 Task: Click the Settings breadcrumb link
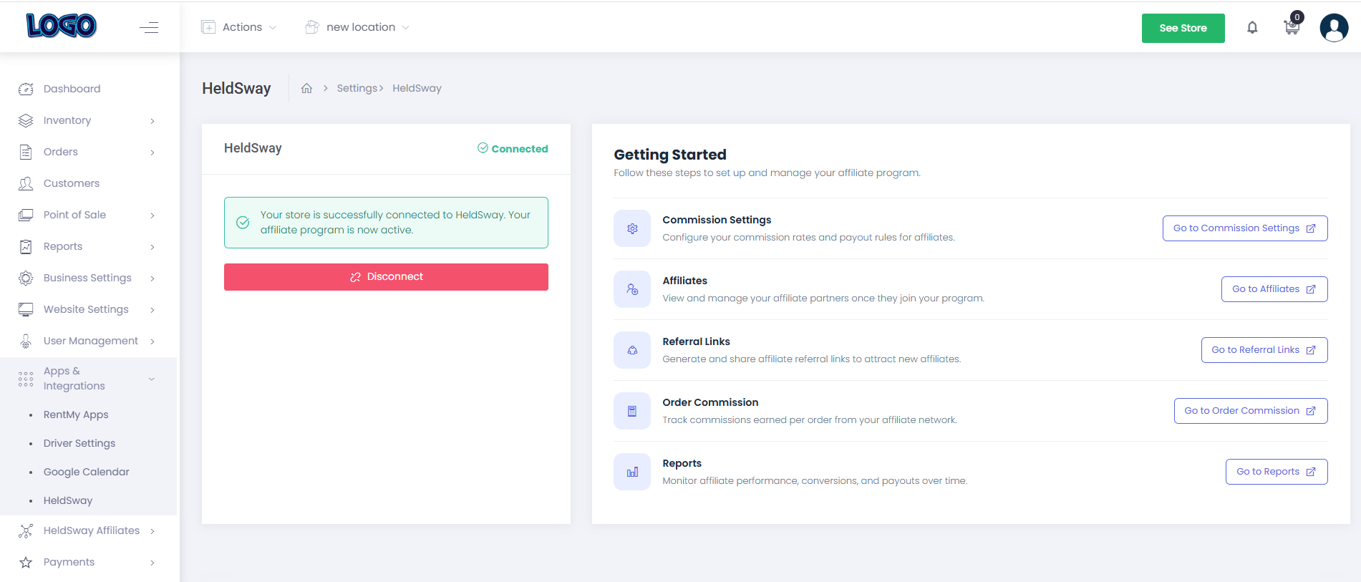pos(357,88)
